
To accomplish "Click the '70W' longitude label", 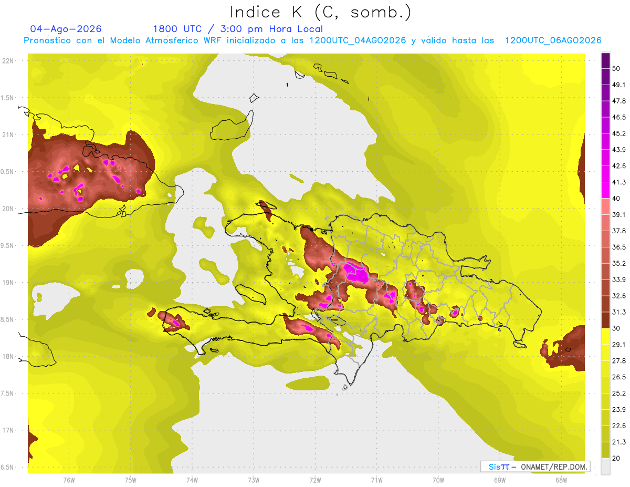I will pos(438,480).
